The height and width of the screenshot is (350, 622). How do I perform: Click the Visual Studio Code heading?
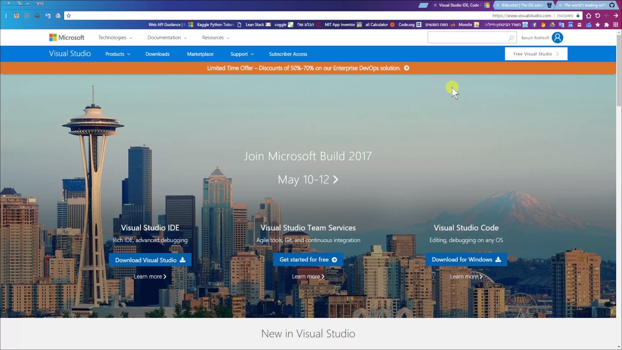(466, 227)
